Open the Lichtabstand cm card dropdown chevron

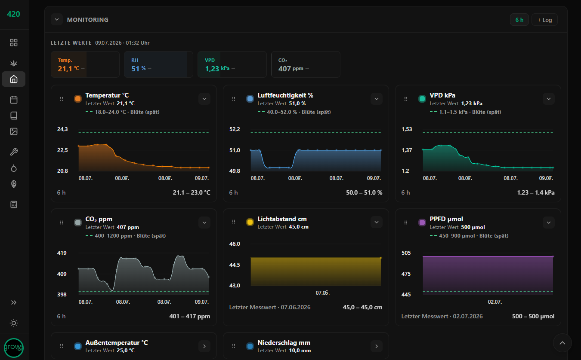[x=377, y=222]
